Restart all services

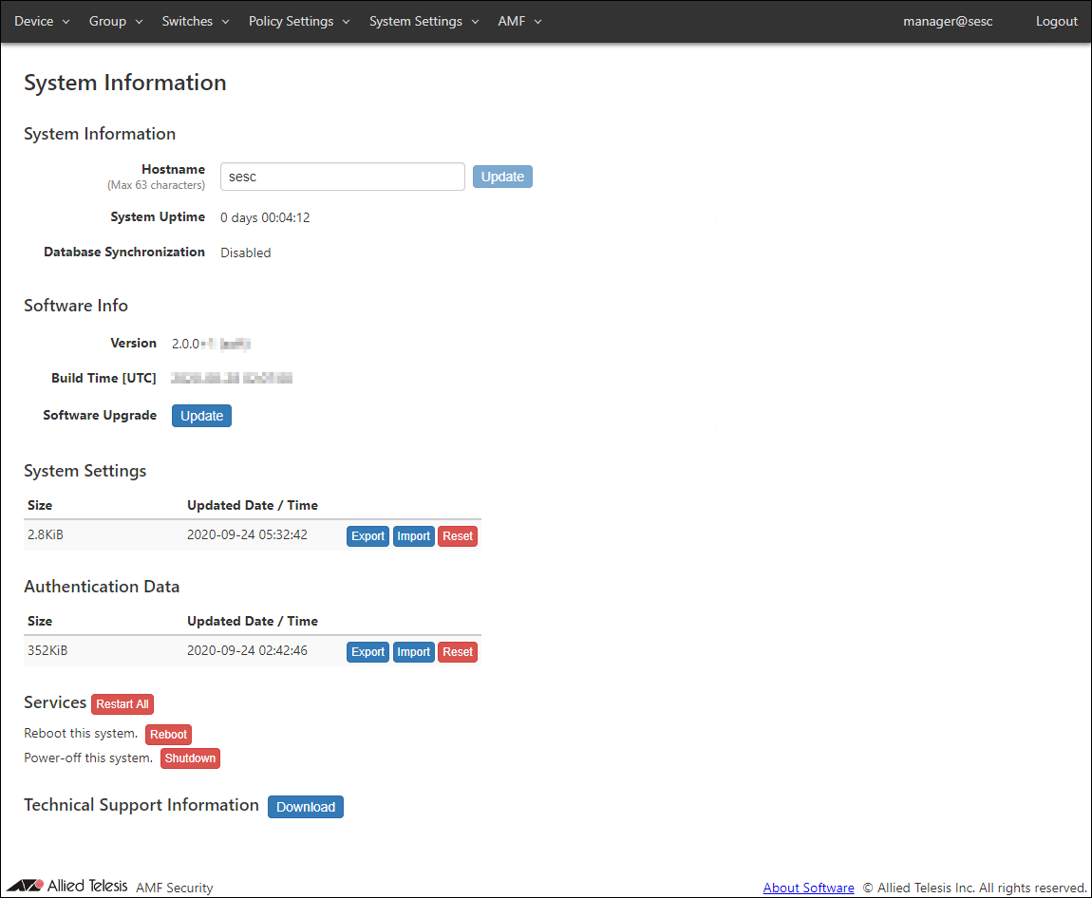coord(122,704)
